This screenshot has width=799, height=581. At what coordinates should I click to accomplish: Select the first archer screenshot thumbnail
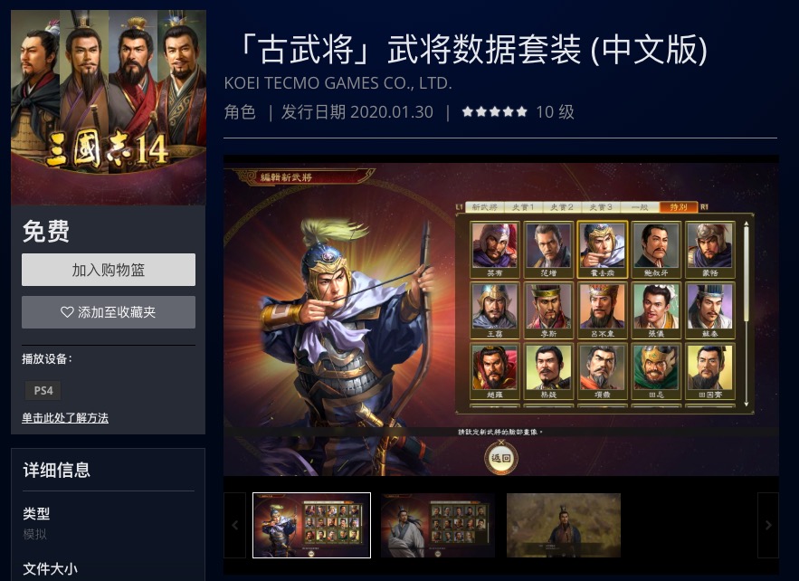[x=312, y=525]
